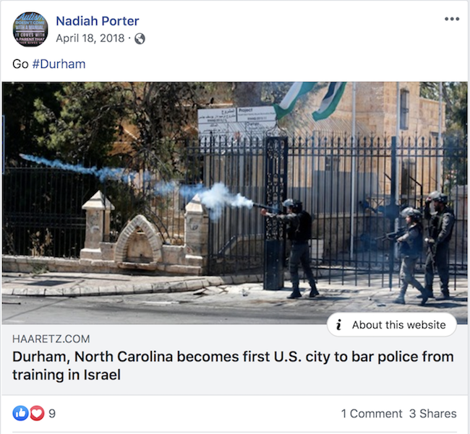The width and height of the screenshot is (470, 434).
Task: Click the blue Like reaction icon
Action: pyautogui.click(x=20, y=413)
